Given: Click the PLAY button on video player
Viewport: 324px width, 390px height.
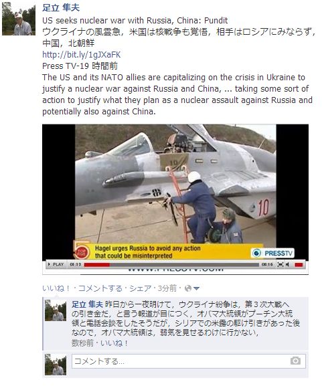Looking at the screenshot, I should pos(56,264).
